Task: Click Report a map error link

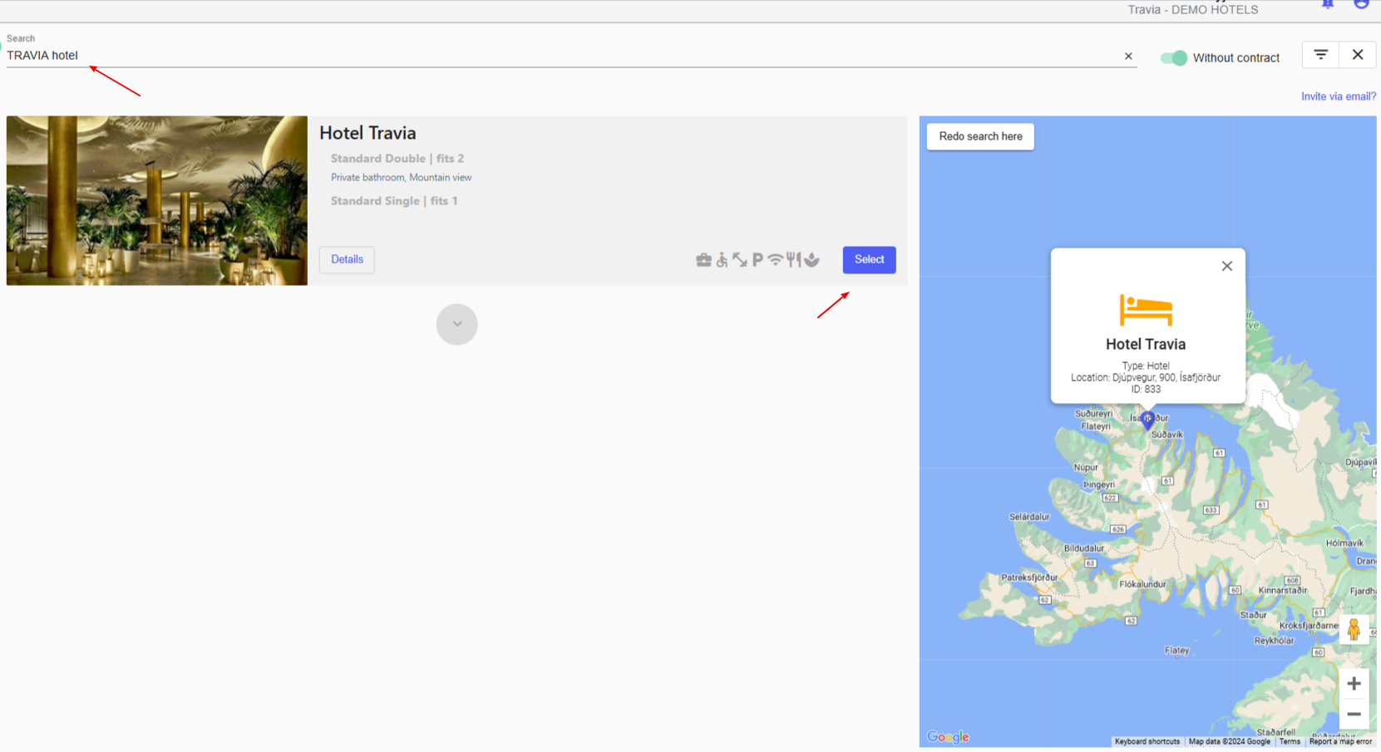Action: pyautogui.click(x=1339, y=741)
